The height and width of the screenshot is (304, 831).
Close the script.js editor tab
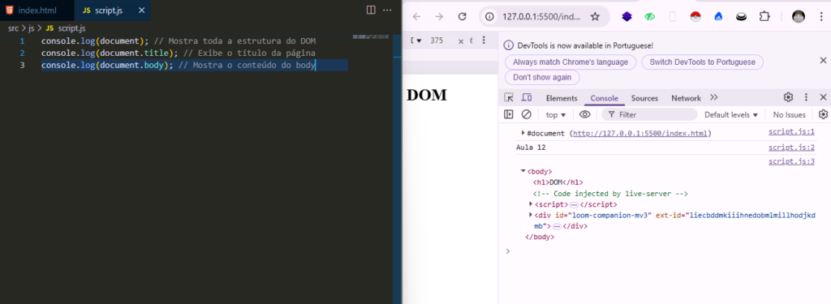pyautogui.click(x=141, y=11)
